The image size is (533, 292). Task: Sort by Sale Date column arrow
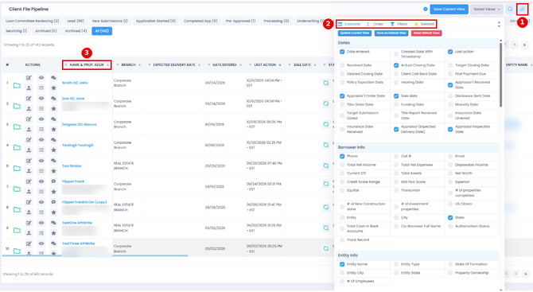pyautogui.click(x=315, y=65)
